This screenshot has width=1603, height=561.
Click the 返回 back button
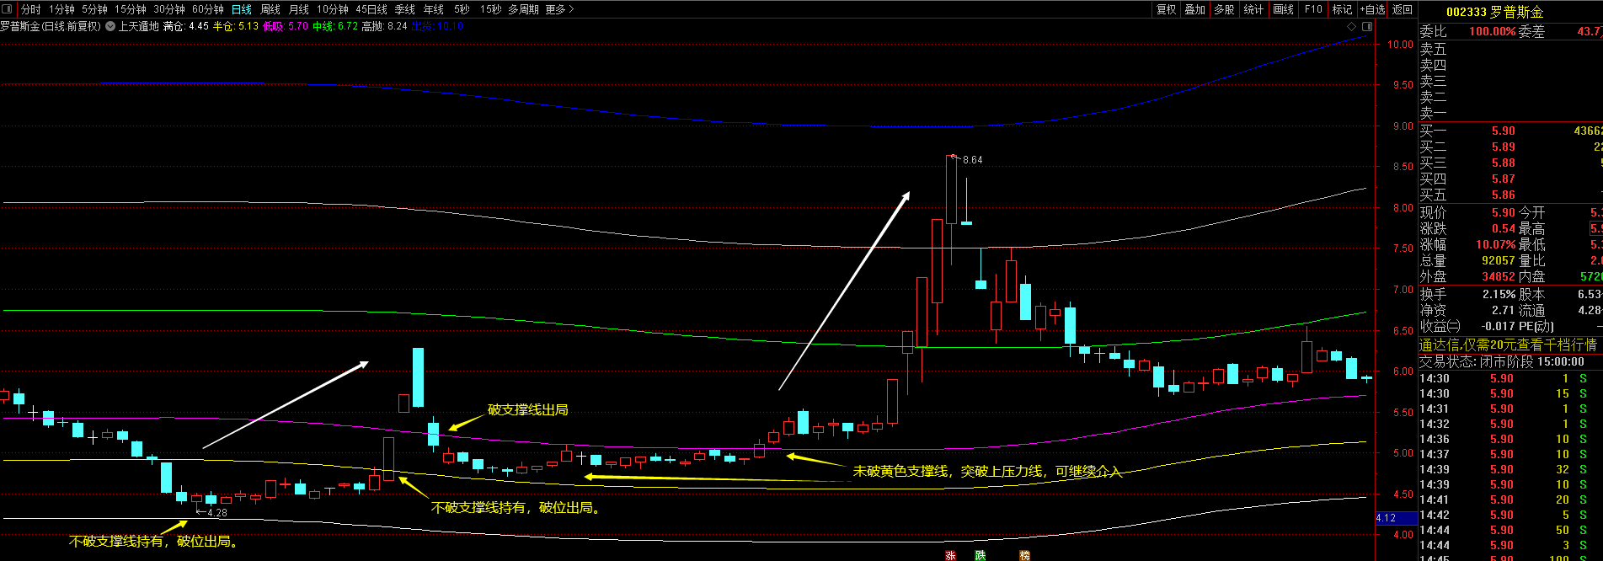pyautogui.click(x=1403, y=9)
